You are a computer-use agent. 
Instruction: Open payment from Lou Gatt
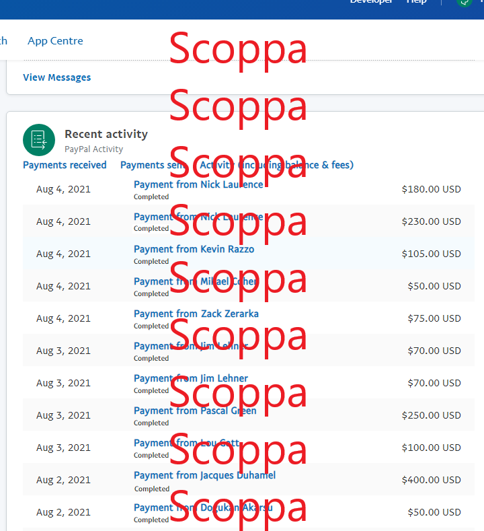(187, 443)
